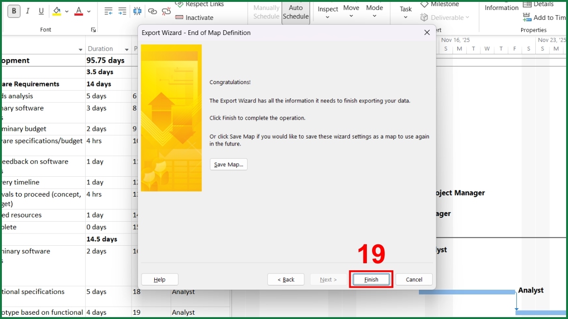Toggle underline formatting
568x319 pixels.
tap(40, 10)
